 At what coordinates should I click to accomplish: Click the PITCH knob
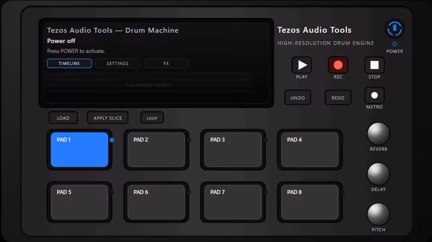(x=378, y=214)
